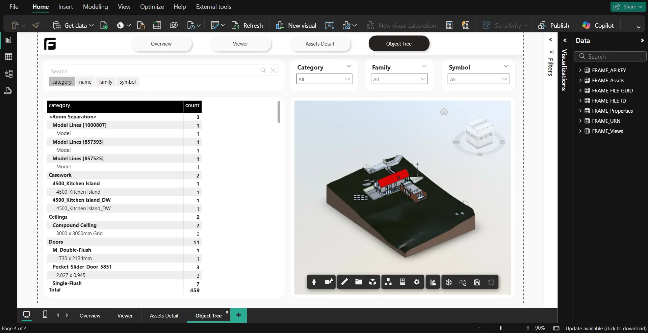Open the External tools ribbon tab
Image resolution: width=648 pixels, height=333 pixels.
213,7
